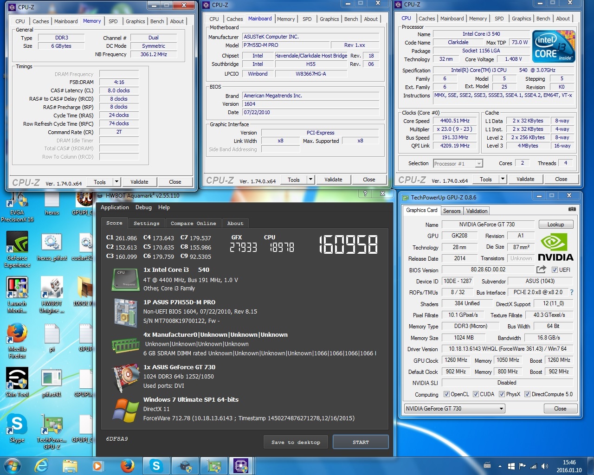Open Tools dropdown arrow in CPU tab CPU-Z window
The width and height of the screenshot is (594, 475).
click(x=503, y=179)
